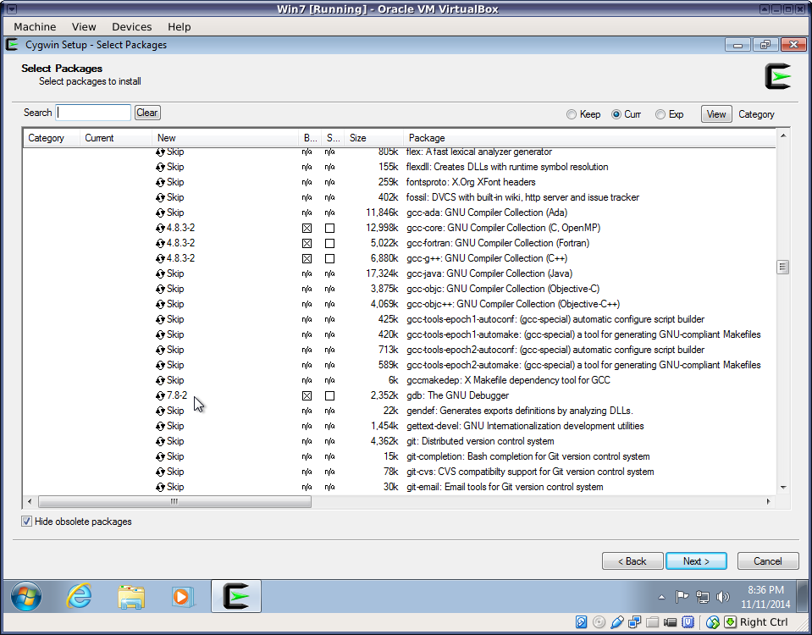The width and height of the screenshot is (812, 635).
Task: Toggle source checkbox for gcc-core
Action: pyautogui.click(x=330, y=228)
